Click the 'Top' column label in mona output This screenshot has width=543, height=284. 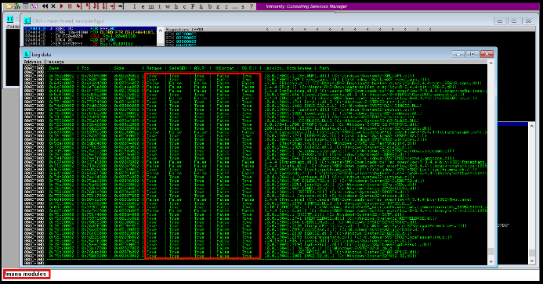[85, 68]
